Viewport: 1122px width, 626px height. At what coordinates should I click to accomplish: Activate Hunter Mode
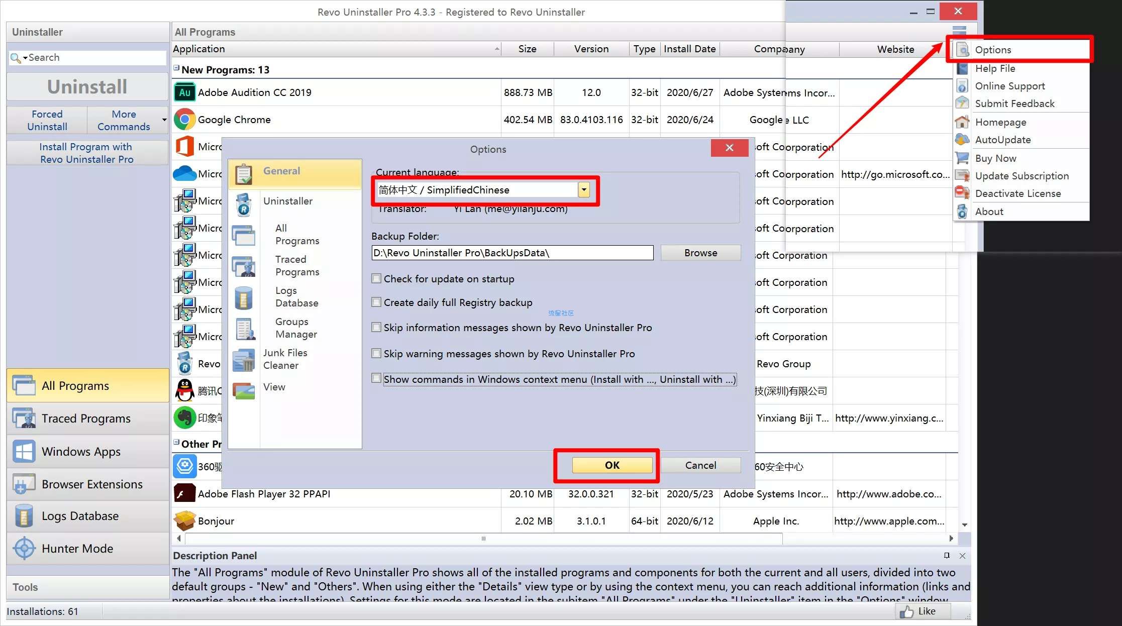point(88,549)
